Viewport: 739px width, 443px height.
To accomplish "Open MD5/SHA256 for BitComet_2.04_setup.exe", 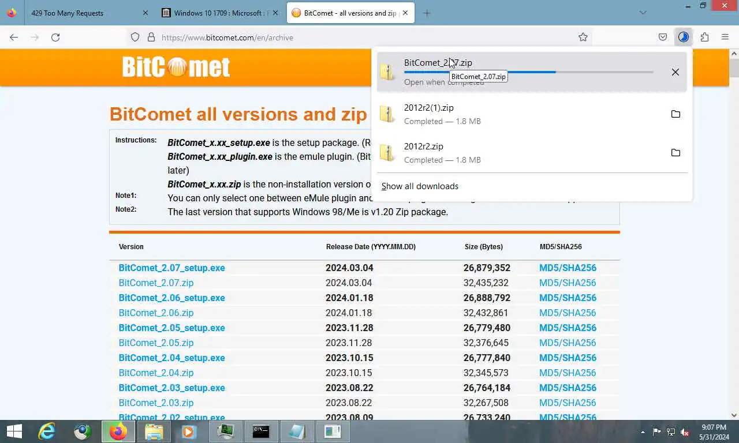I will [x=568, y=358].
